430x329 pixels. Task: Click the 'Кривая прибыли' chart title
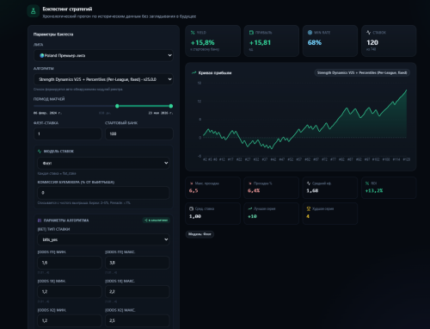[x=215, y=73]
